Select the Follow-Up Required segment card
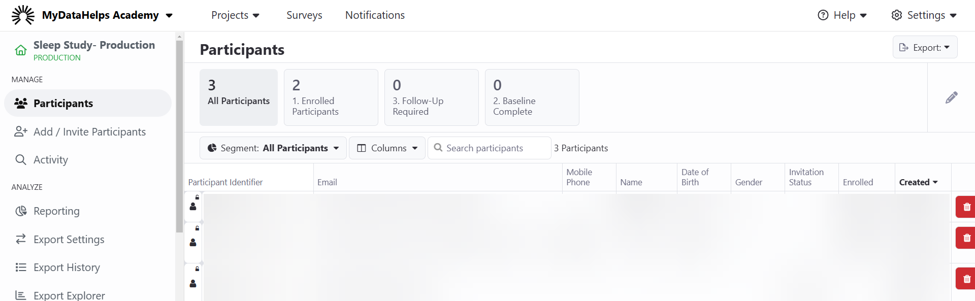975x301 pixels. point(432,97)
